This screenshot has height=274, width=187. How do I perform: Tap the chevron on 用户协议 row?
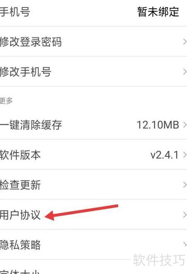coord(185,215)
